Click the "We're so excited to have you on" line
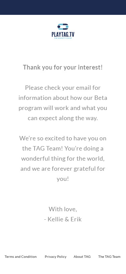The height and width of the screenshot is (274, 126). click(x=63, y=138)
